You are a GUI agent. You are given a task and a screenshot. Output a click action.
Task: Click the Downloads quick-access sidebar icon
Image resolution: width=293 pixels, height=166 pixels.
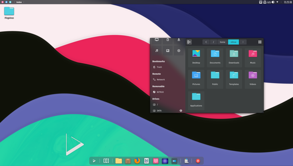pyautogui.click(x=179, y=40)
